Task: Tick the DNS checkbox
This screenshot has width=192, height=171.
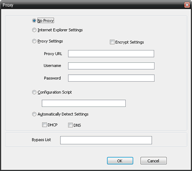Action: coord(70,125)
